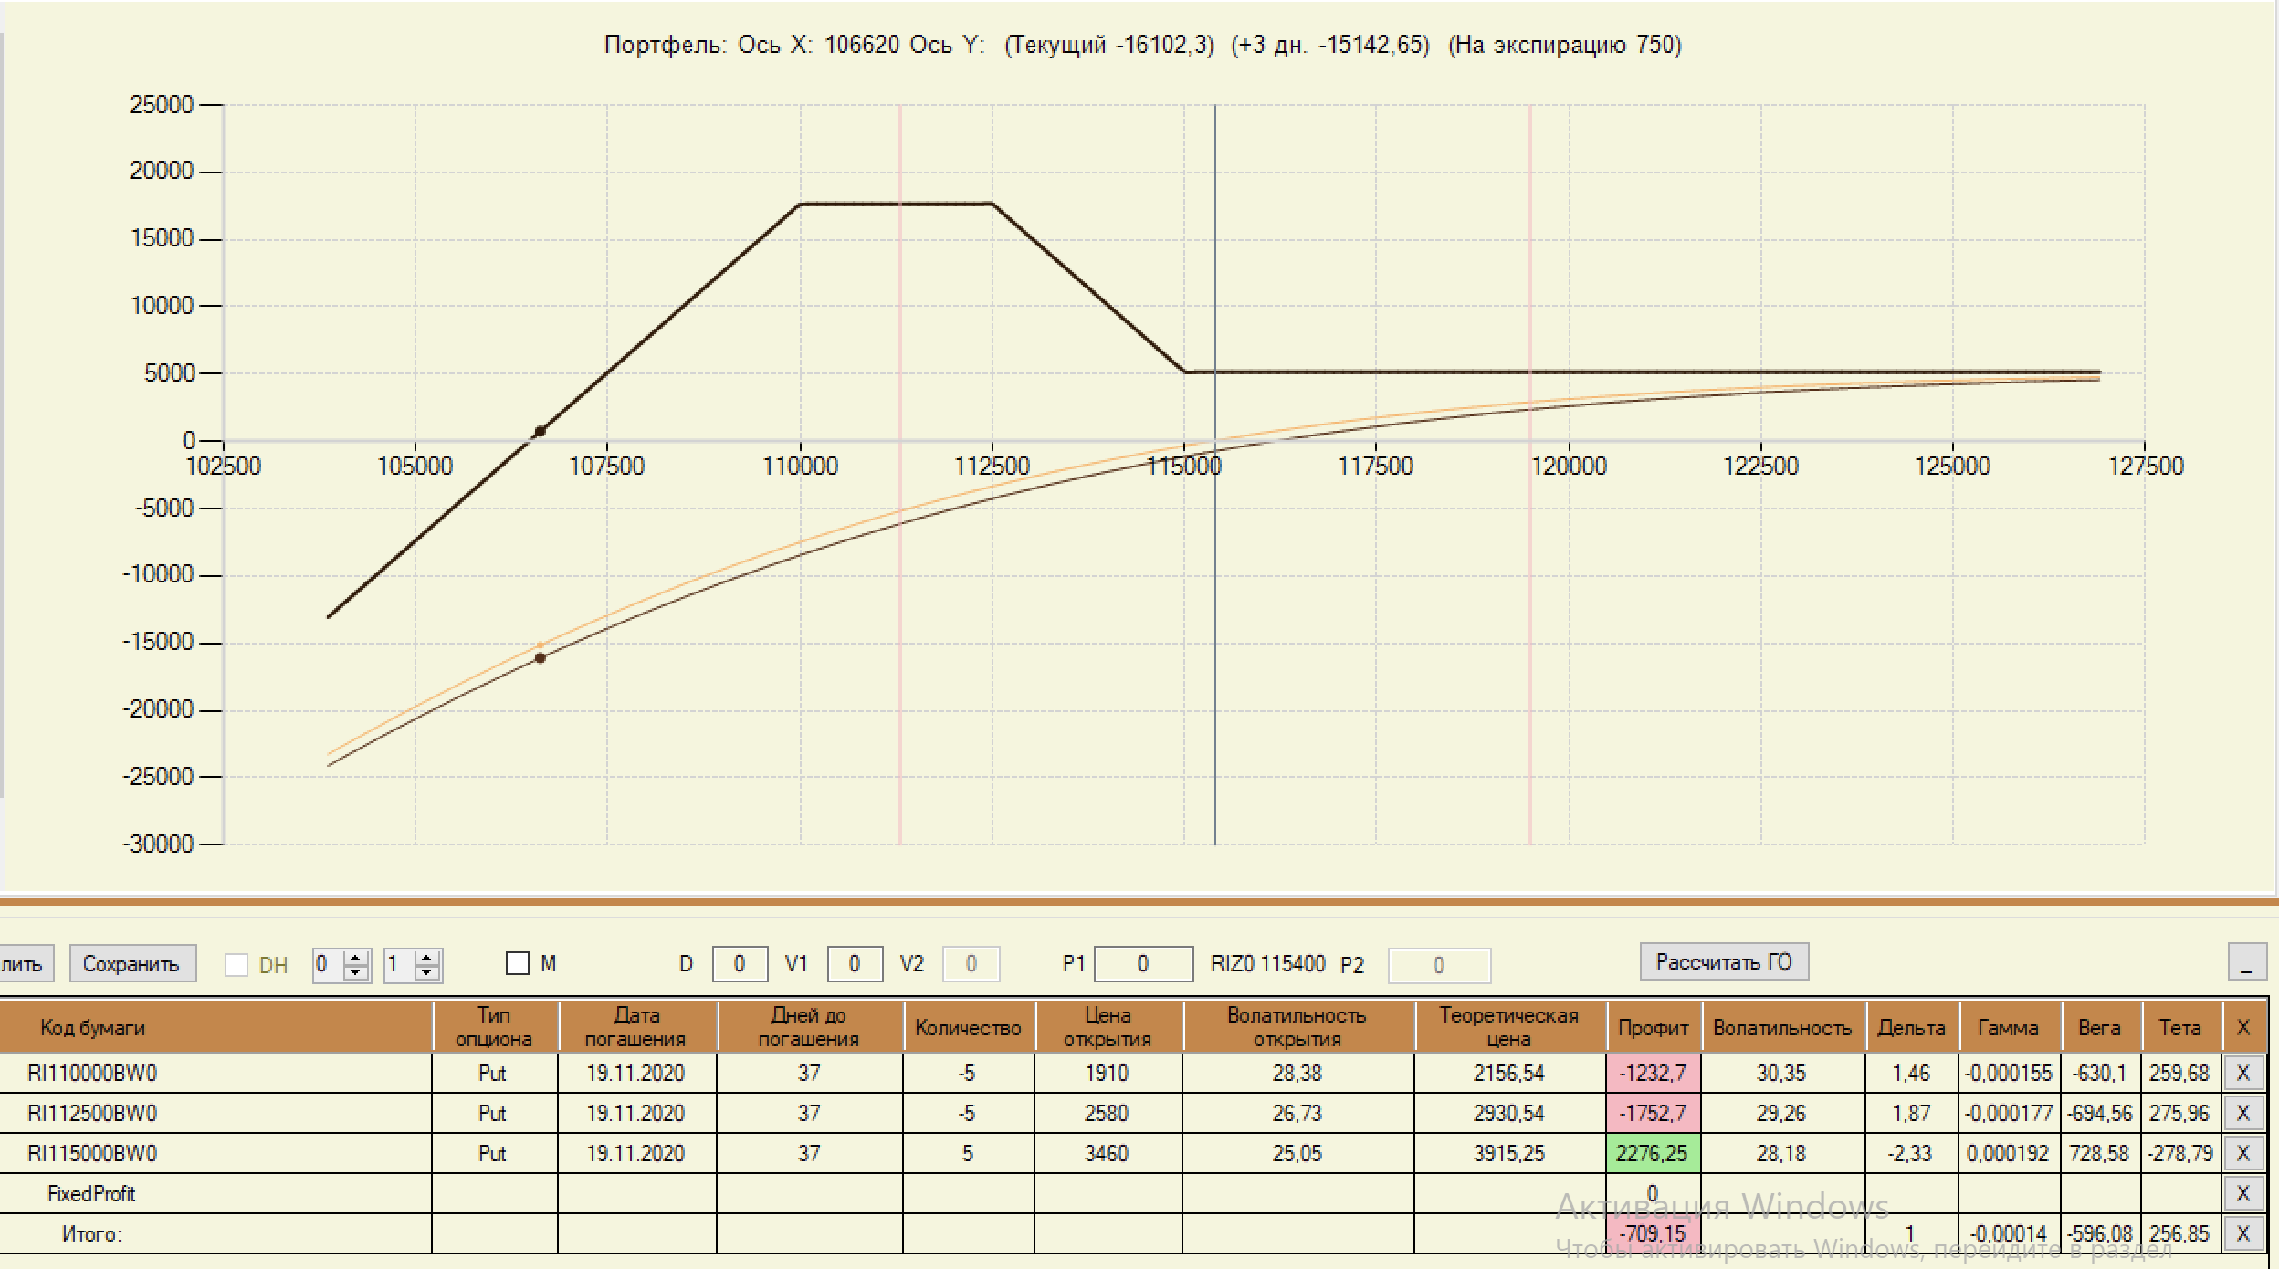This screenshot has width=2279, height=1269.
Task: Remove the RI112500BW0 position via its X
Action: pos(2242,1113)
